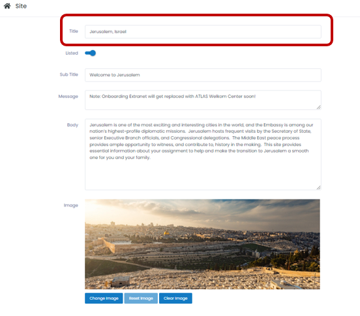Toggle the Listed switch off
The height and width of the screenshot is (316, 360).
pyautogui.click(x=90, y=53)
